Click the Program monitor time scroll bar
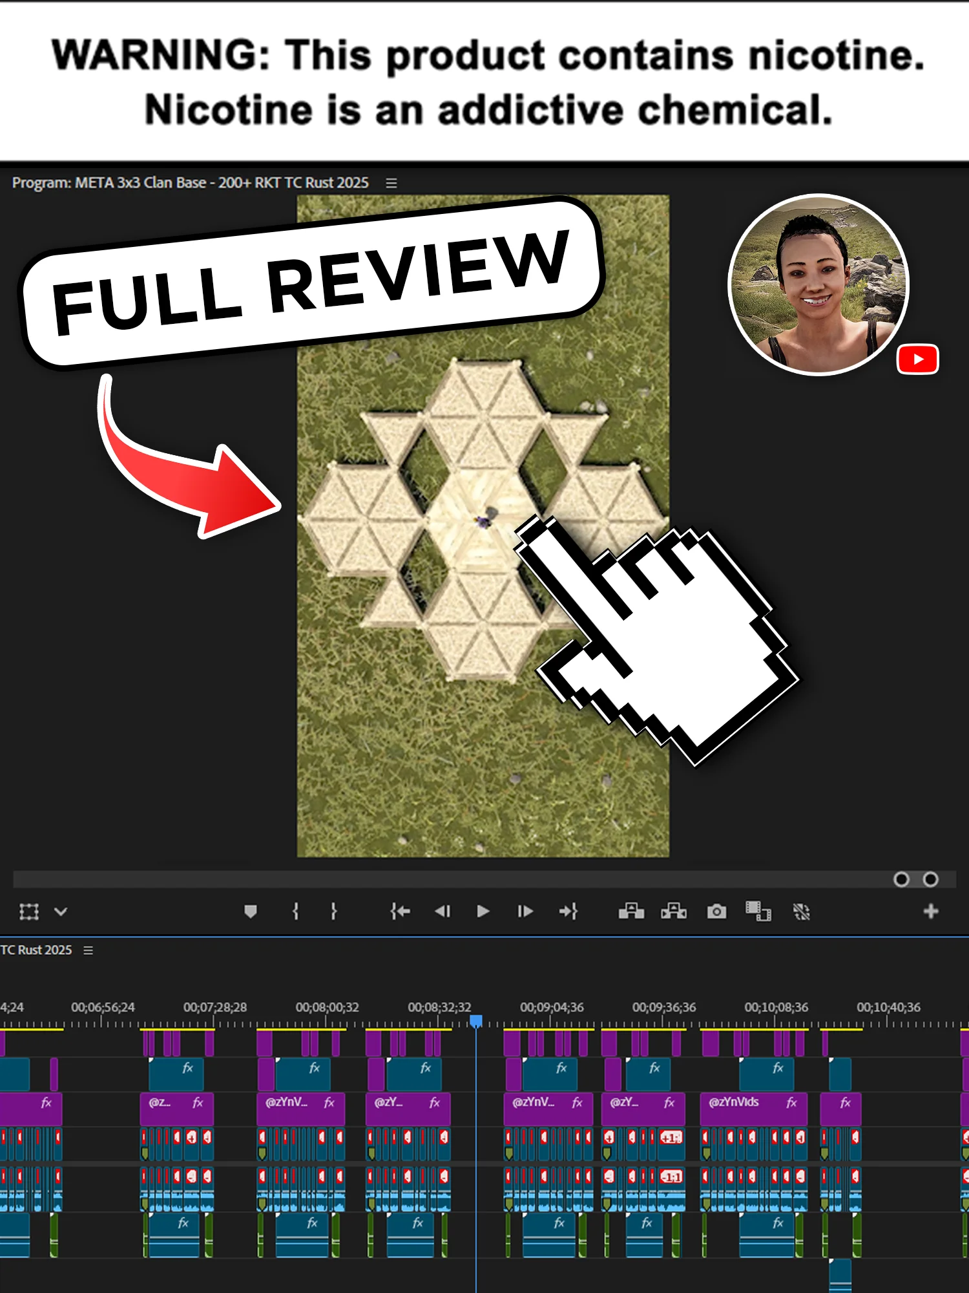Image resolution: width=969 pixels, height=1293 pixels. [x=484, y=879]
